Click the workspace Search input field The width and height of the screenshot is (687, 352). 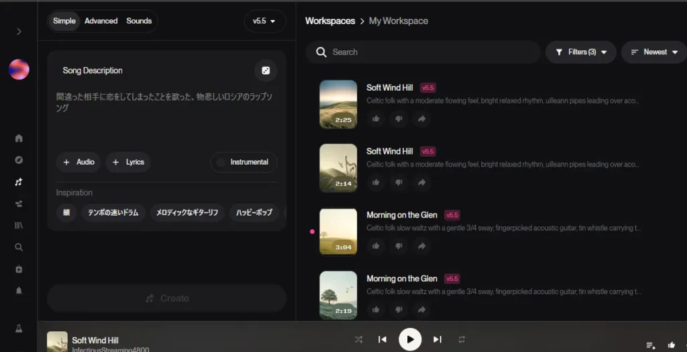[429, 52]
